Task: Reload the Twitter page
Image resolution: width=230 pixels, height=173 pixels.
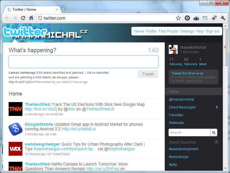Action: (x=23, y=18)
